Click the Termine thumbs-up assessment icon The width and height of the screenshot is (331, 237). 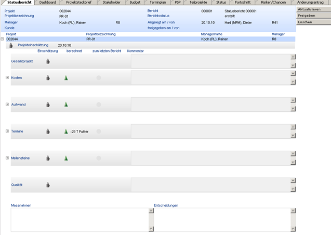(x=48, y=131)
